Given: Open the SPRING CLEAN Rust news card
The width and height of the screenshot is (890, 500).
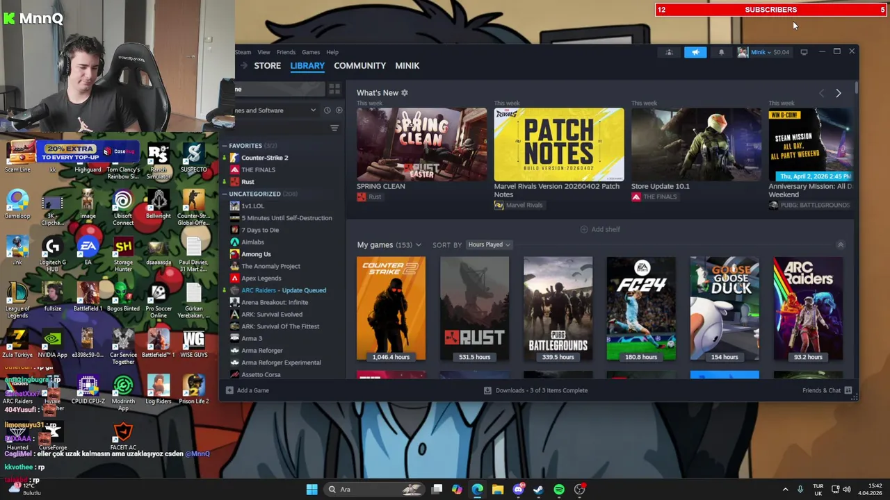Looking at the screenshot, I should pos(421,144).
